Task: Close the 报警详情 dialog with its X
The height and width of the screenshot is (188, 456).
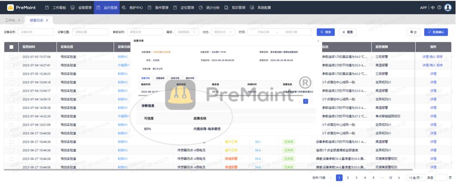Action: coord(318,41)
